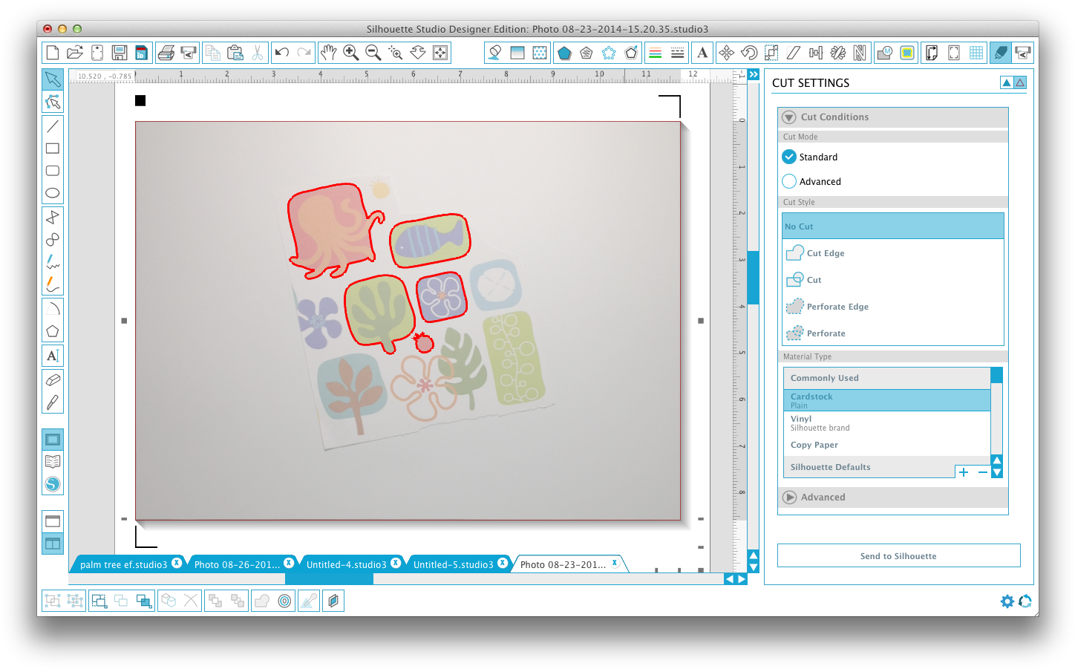Click the canvas vertical scrollbar thumb
Screen dimensions: 1075x669
coord(753,277)
